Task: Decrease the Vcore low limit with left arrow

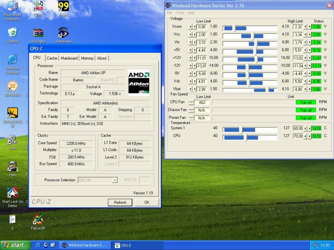Action: 190,27
